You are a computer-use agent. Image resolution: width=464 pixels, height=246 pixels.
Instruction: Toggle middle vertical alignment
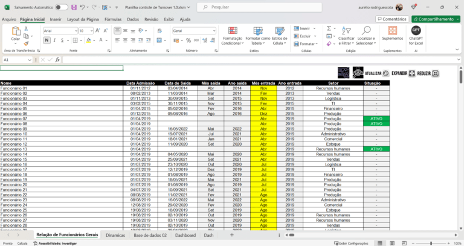point(125,30)
